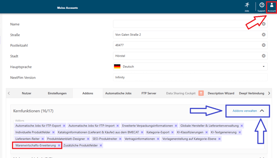The height and width of the screenshot is (158, 277).
Task: Click the Warenwirtschafts-Erweiterung addon tag text
Action: (x=36, y=146)
